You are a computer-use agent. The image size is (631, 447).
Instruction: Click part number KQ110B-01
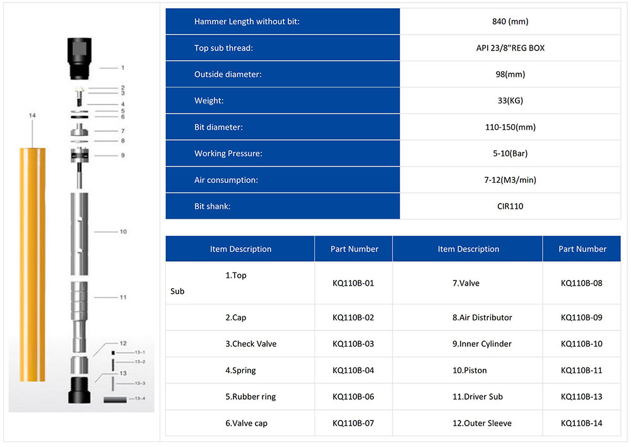tap(353, 283)
